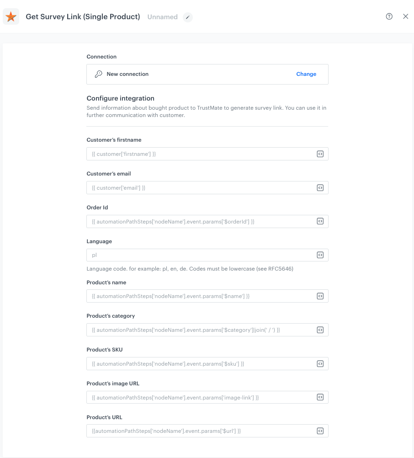Insert a variable into Product's image URL
Screen dimensions: 414x458
click(x=320, y=397)
